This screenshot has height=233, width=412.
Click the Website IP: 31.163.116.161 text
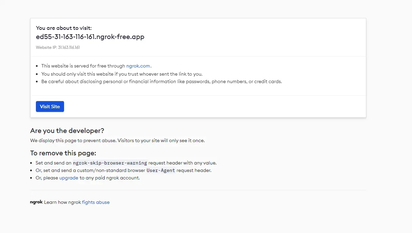click(x=58, y=47)
